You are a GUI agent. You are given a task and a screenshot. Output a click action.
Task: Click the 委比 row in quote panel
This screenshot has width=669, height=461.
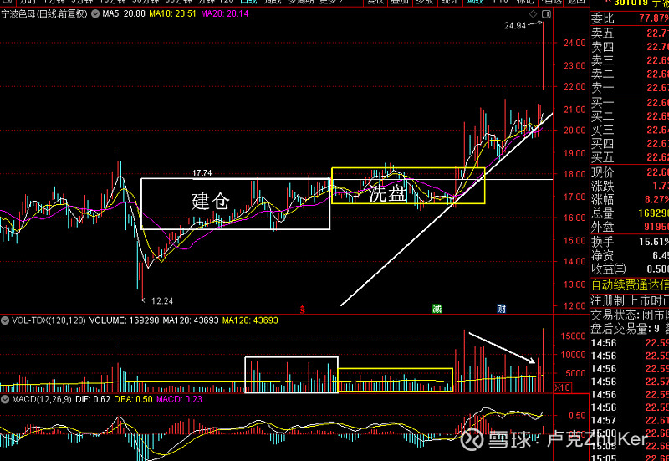630,18
